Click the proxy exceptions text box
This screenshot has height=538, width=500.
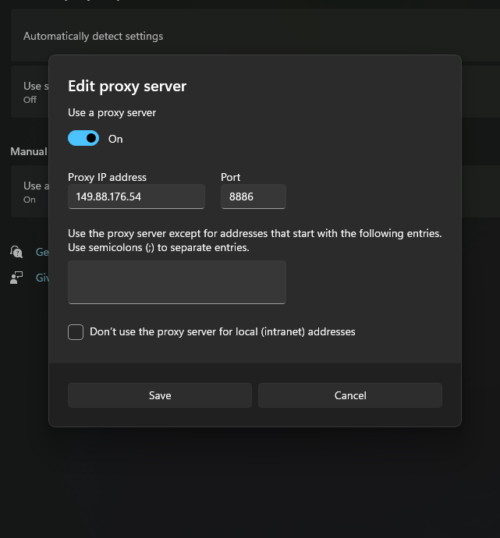tap(176, 281)
